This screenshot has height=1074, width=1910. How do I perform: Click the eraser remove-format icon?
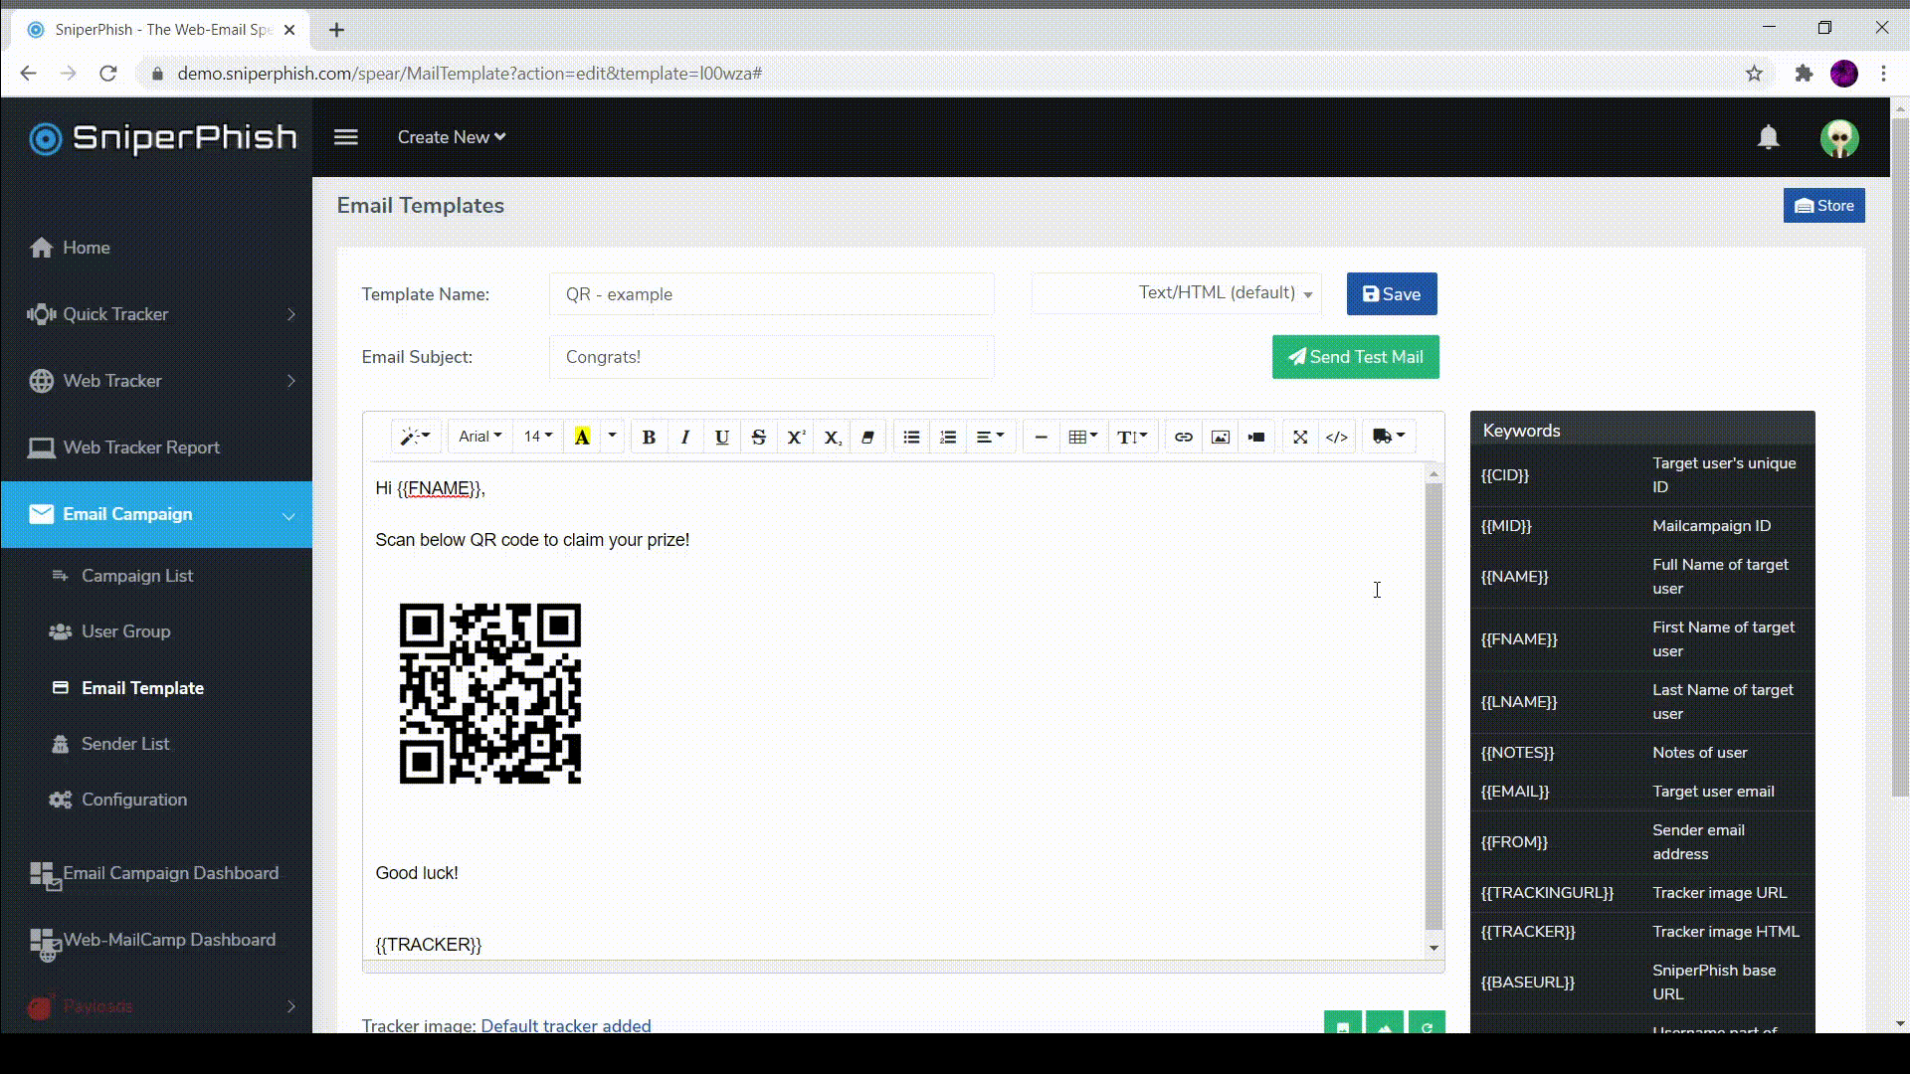pos(867,437)
